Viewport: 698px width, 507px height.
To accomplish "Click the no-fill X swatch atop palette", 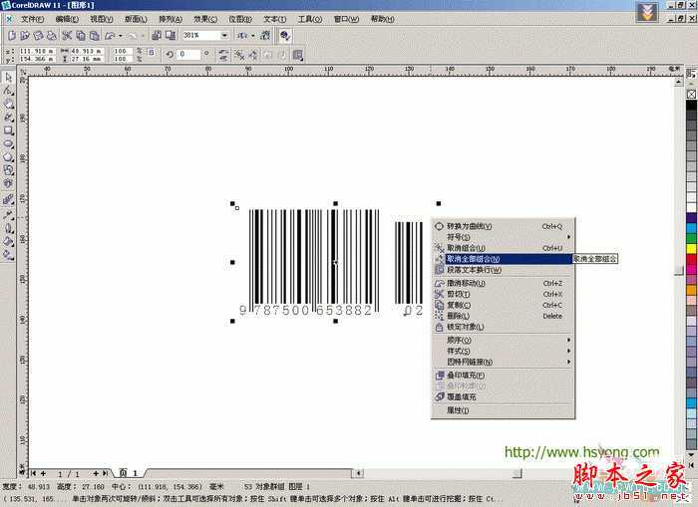I will point(691,95).
